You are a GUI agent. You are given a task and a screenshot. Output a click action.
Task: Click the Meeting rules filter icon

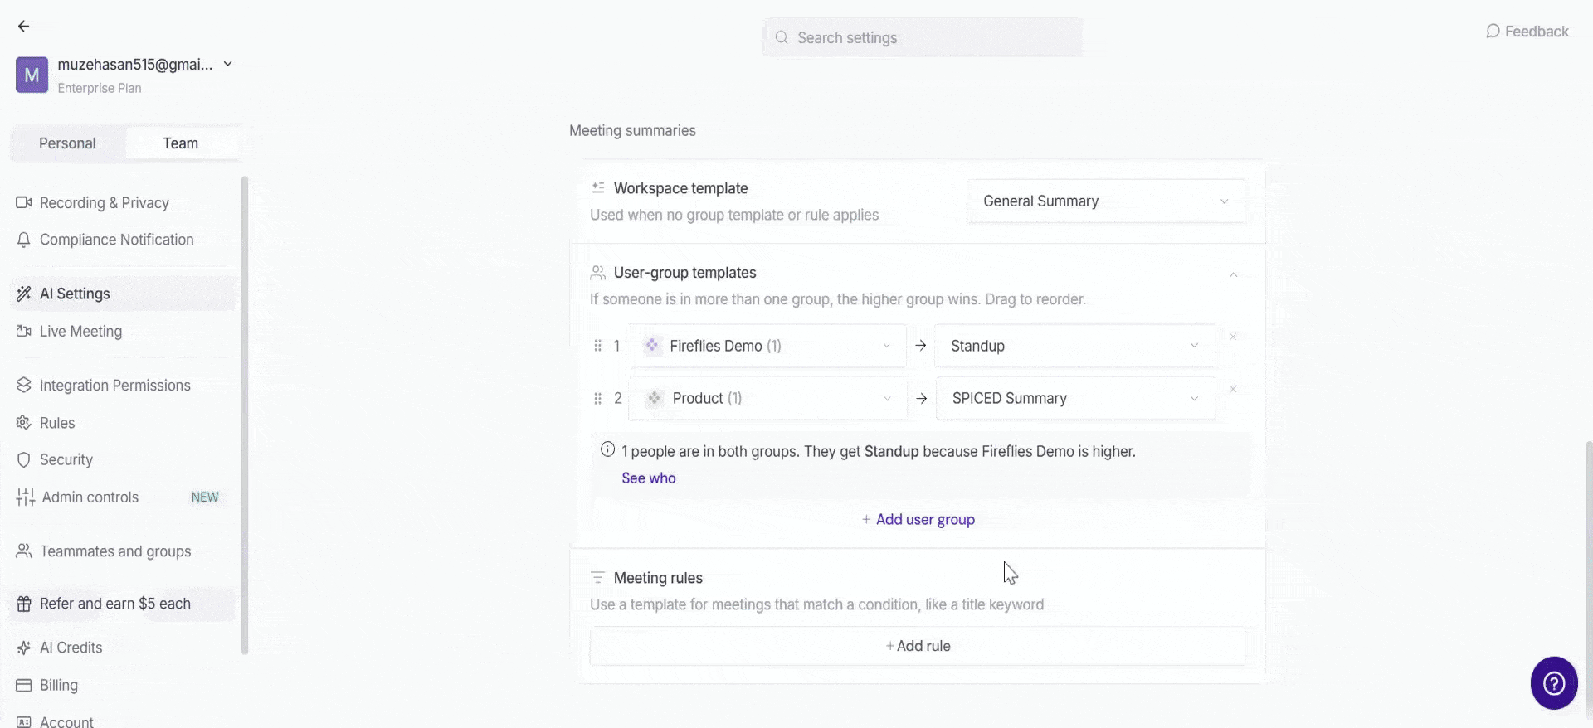(x=597, y=577)
